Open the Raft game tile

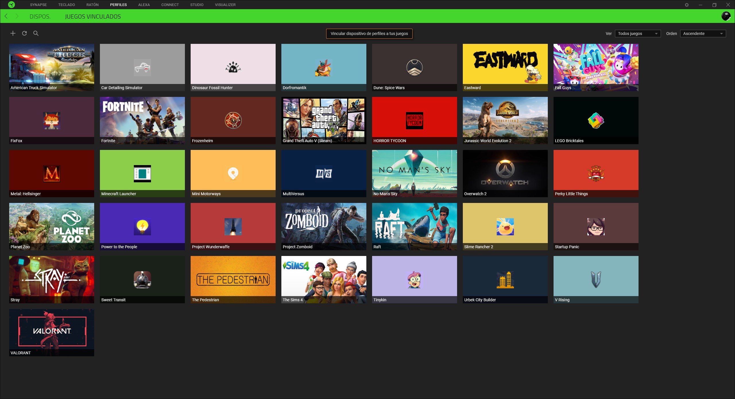(415, 226)
